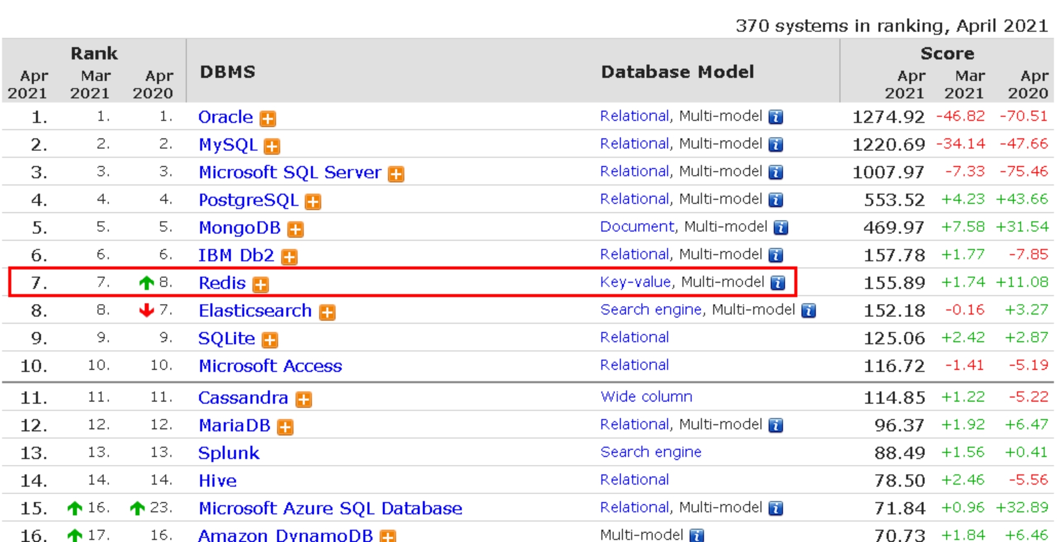Click the plus icon beside MariaDB
The width and height of the screenshot is (1057, 542).
point(285,427)
